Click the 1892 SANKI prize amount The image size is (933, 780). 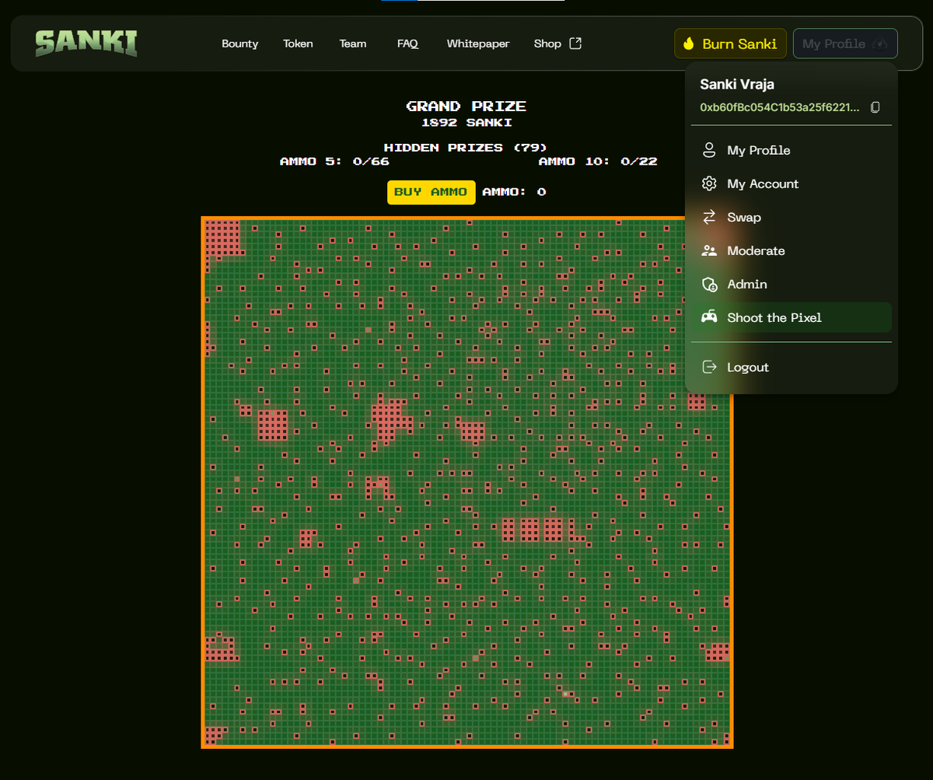point(466,123)
